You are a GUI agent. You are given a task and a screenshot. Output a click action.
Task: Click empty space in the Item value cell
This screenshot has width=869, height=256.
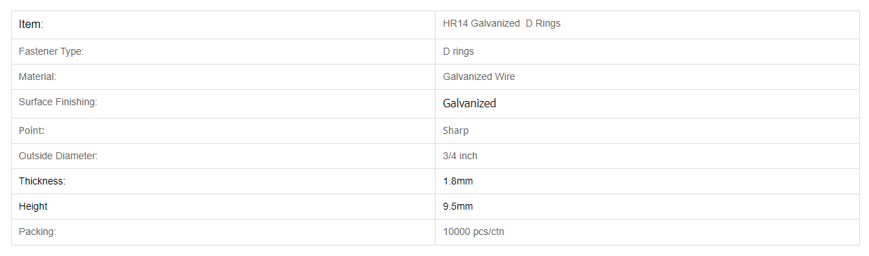pyautogui.click(x=711, y=25)
